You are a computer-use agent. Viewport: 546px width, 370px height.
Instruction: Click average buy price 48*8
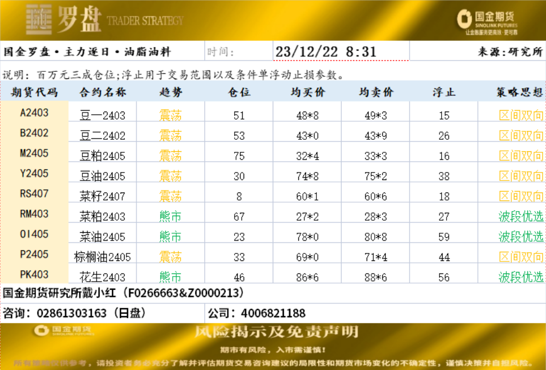point(307,115)
